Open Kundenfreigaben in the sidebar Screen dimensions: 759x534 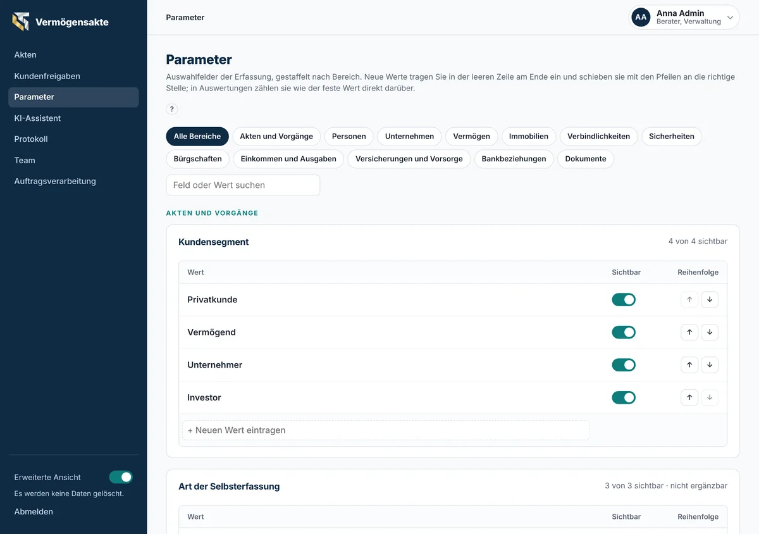[x=73, y=76]
